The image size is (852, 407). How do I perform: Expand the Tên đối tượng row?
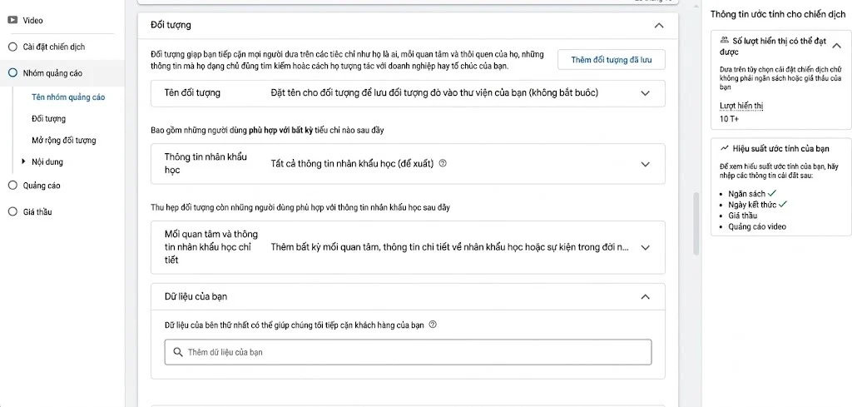[645, 93]
